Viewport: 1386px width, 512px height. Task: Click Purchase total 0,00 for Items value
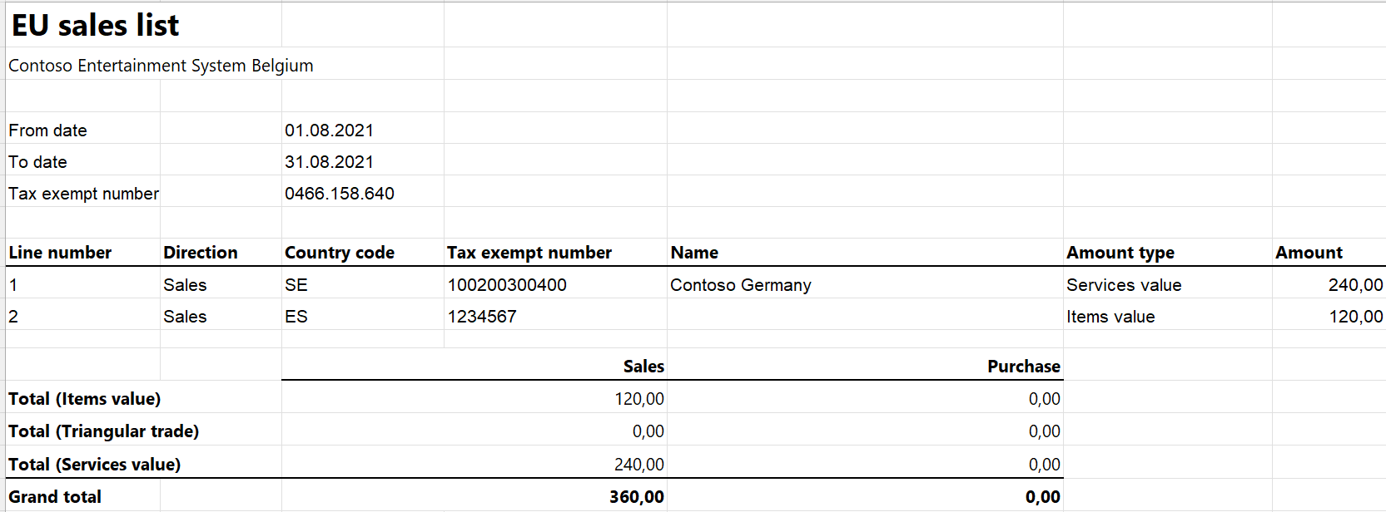tap(1045, 399)
